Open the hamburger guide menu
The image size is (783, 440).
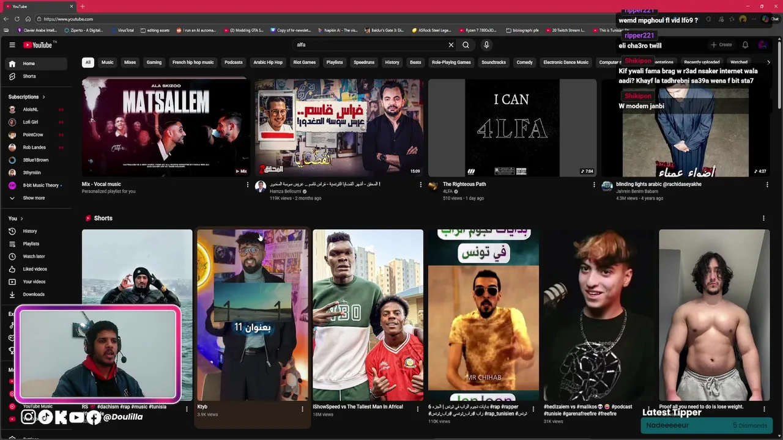coord(12,45)
